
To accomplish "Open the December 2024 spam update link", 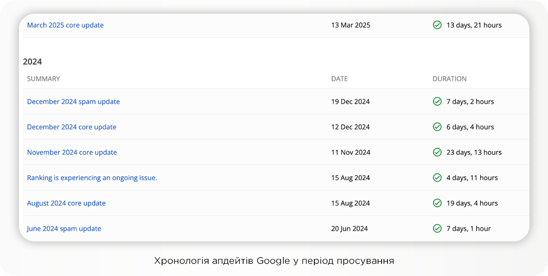I will (x=73, y=102).
